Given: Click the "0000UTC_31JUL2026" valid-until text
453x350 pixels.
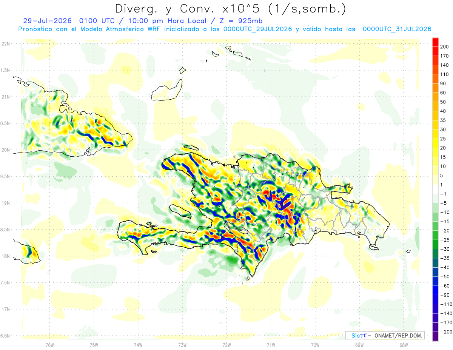Looking at the screenshot, I should point(397,29).
